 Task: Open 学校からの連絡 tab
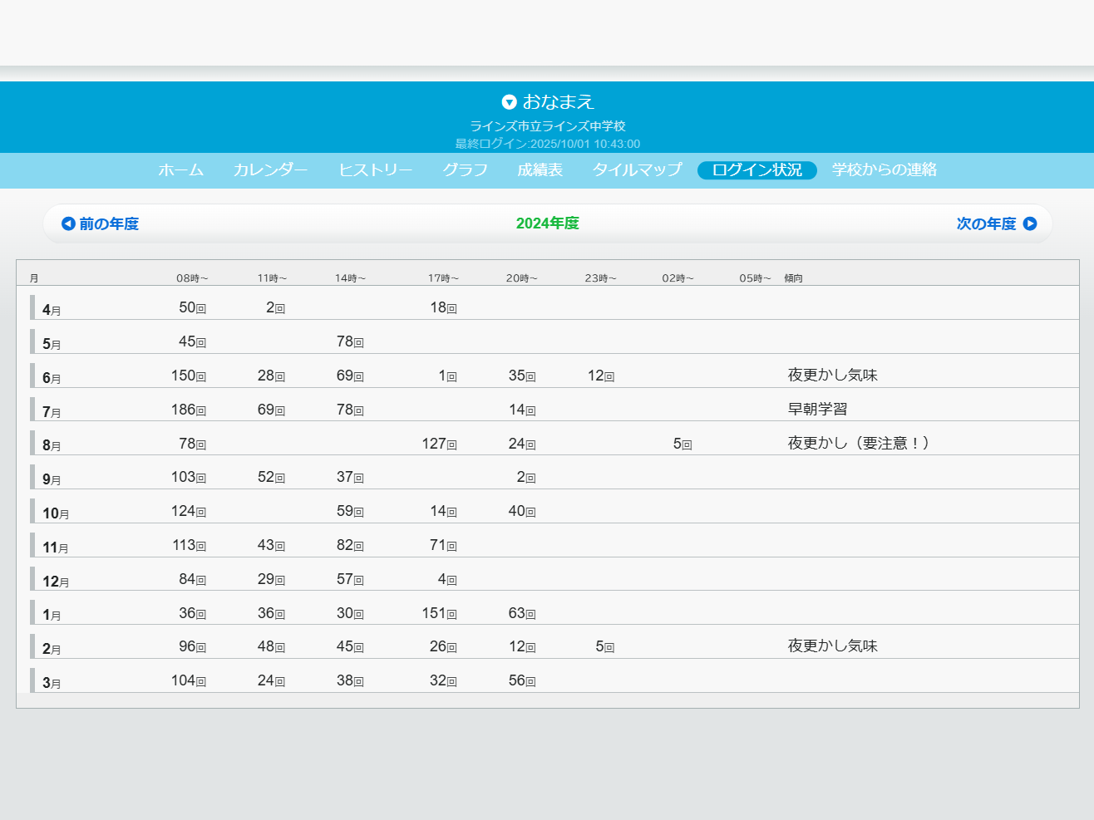(884, 170)
